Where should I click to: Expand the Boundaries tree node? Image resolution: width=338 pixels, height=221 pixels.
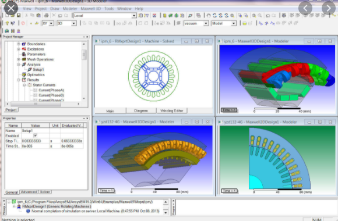pyautogui.click(x=19, y=44)
